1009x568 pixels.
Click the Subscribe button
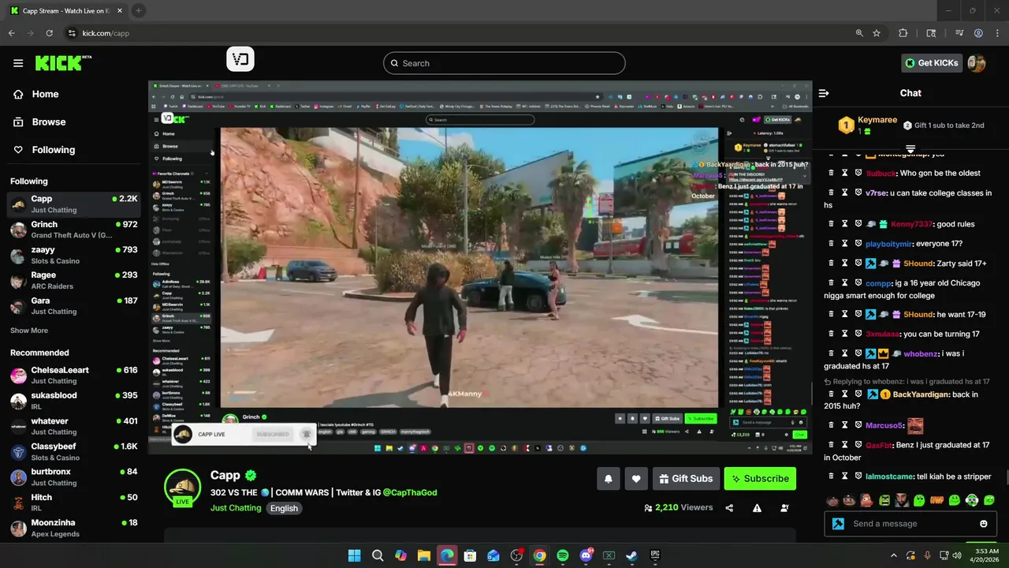pyautogui.click(x=761, y=478)
